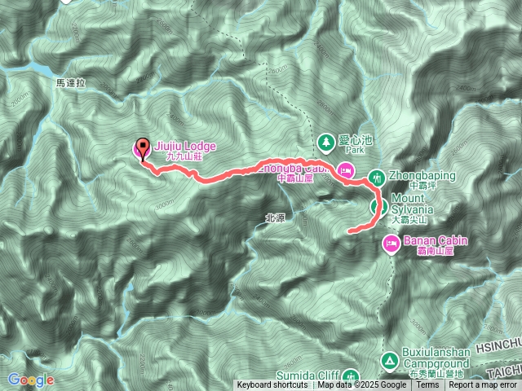Select the Zhongbaping 中霸坪 label
The width and height of the screenshot is (522, 391).
click(422, 180)
